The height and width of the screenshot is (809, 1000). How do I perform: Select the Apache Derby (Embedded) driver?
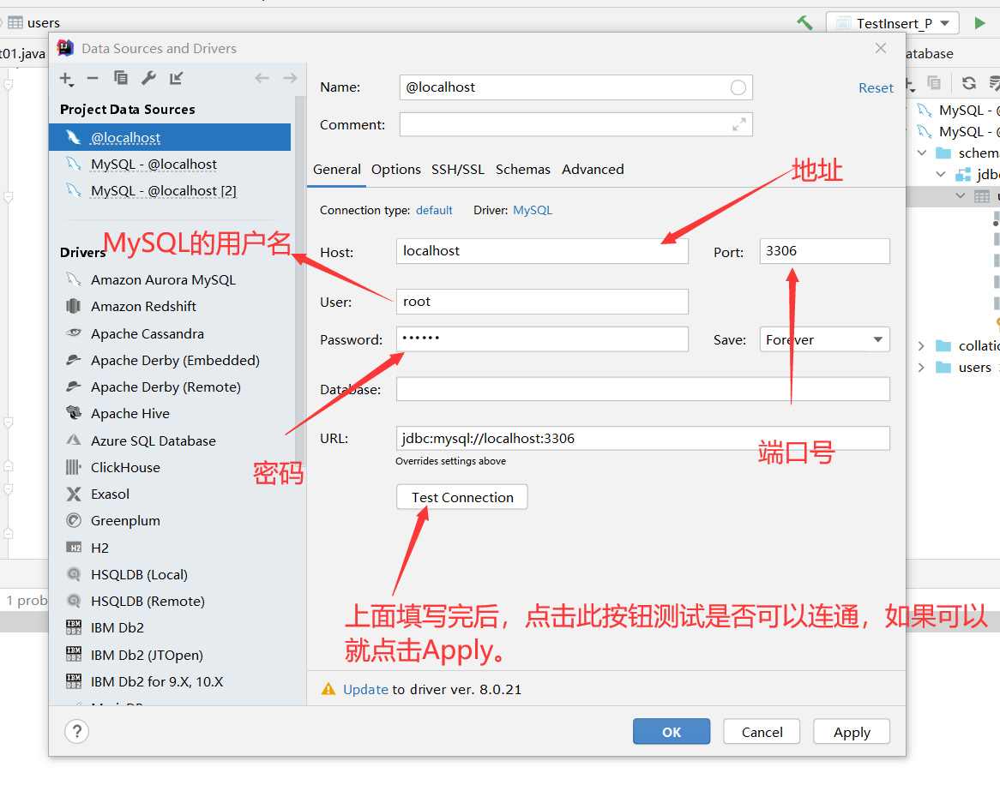(175, 360)
